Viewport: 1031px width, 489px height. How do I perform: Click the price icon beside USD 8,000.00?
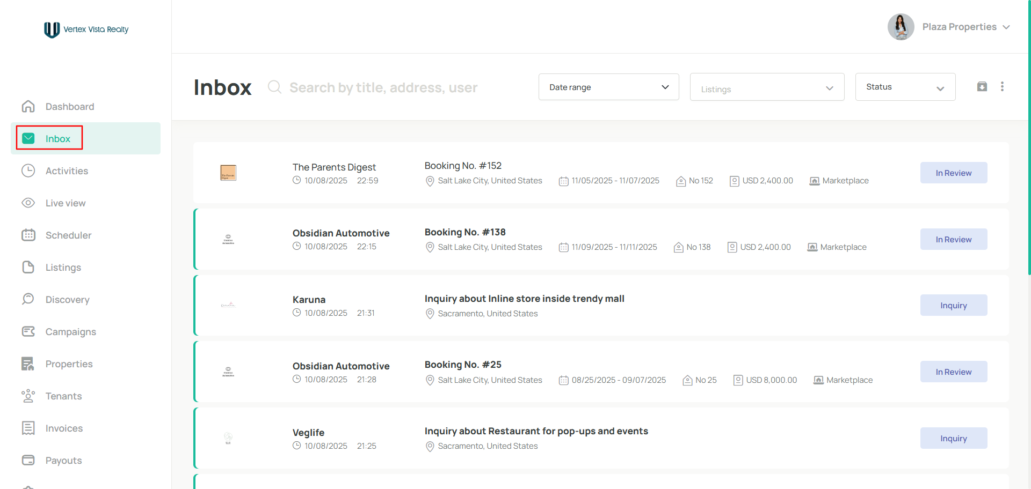click(738, 380)
